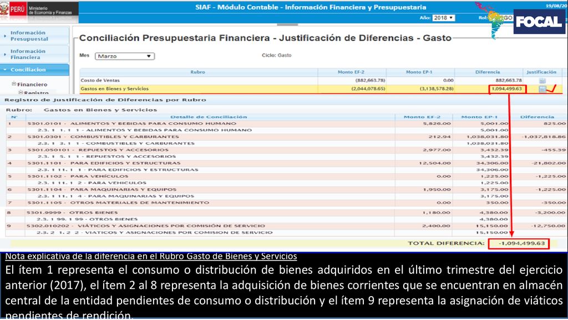Select row 5301.0301 Combustibles y Carburantes
Screen dimensions: 568x320
coord(286,137)
